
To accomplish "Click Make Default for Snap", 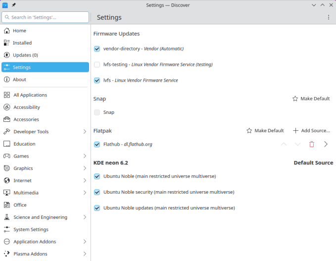I will (x=311, y=99).
